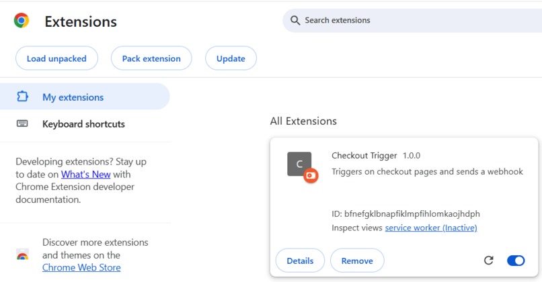542x282 pixels.
Task: Click the Pack extension button
Action: click(x=151, y=58)
